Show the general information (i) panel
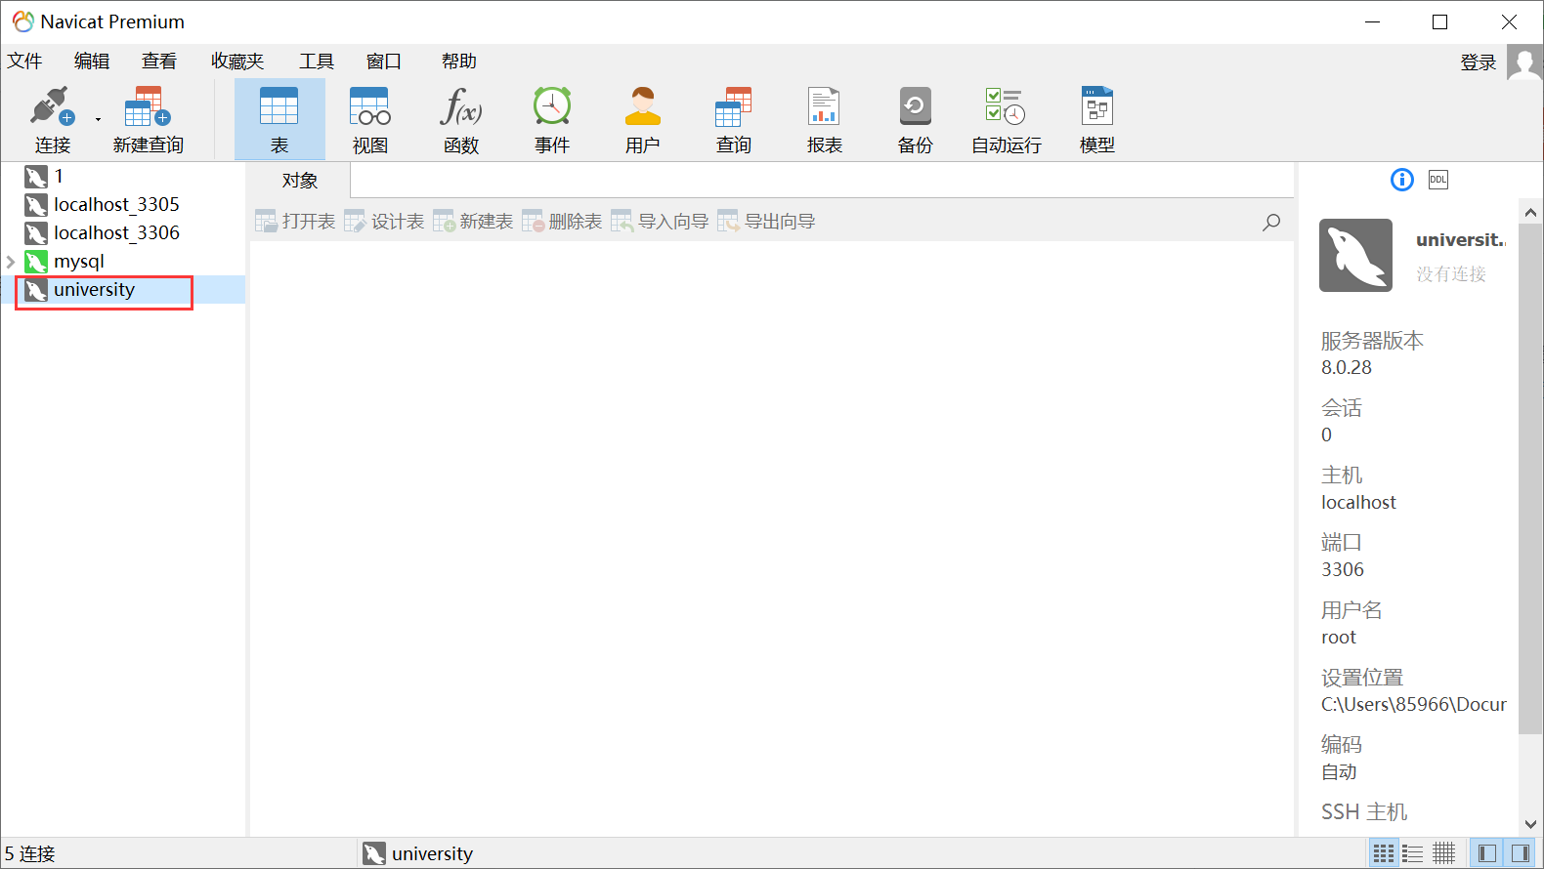 (x=1402, y=180)
